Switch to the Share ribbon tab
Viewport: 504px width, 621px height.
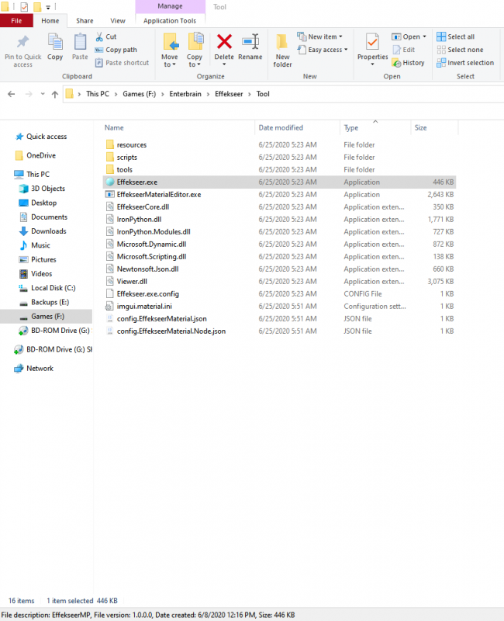coord(85,21)
